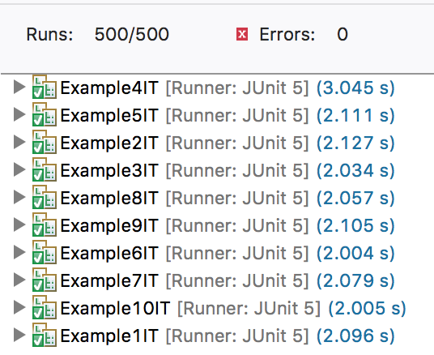Image resolution: width=434 pixels, height=355 pixels.
Task: Expand the Example3IT tree node
Action: click(19, 169)
